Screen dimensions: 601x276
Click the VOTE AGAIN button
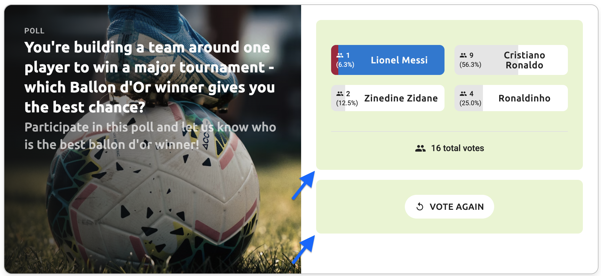point(449,207)
